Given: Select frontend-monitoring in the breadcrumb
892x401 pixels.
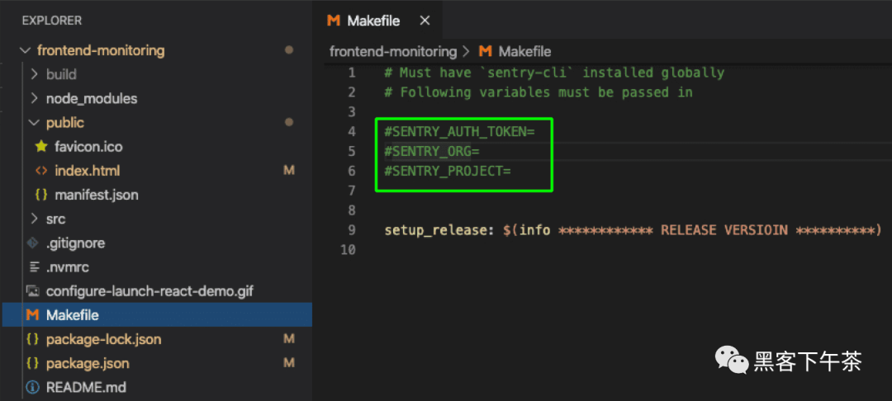Looking at the screenshot, I should point(393,52).
